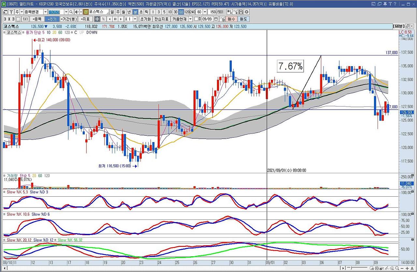Open the X 1 speed dropdown
This screenshot has width=417, height=272.
coord(135,19)
